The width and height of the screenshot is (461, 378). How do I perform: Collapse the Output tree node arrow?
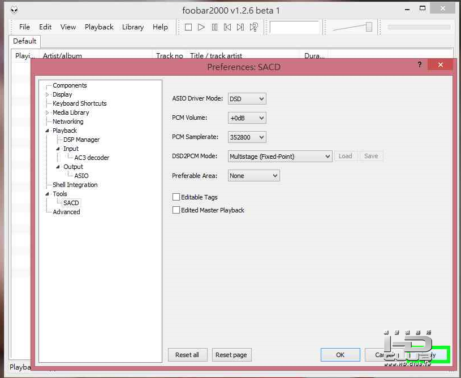point(58,167)
